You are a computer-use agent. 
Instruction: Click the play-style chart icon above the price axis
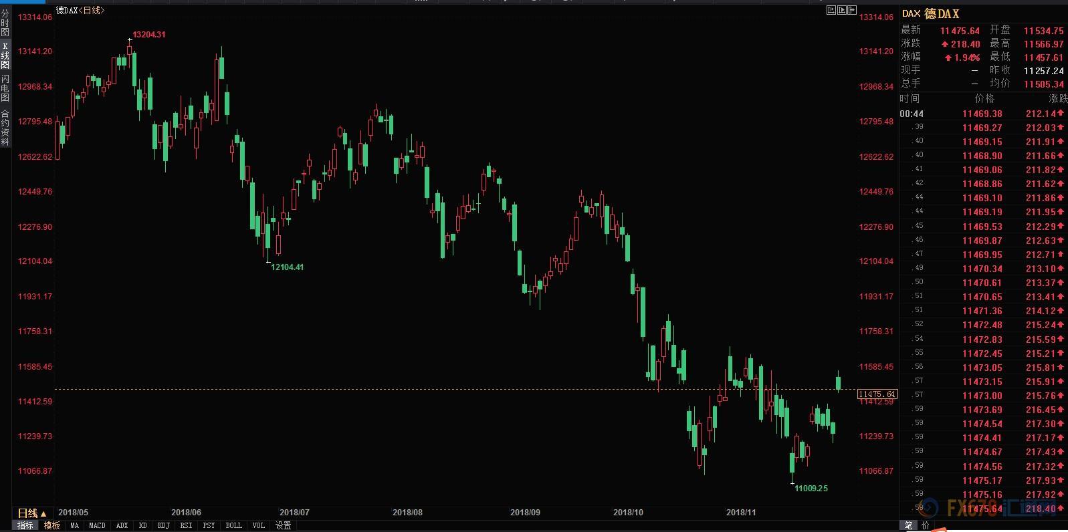[842, 10]
